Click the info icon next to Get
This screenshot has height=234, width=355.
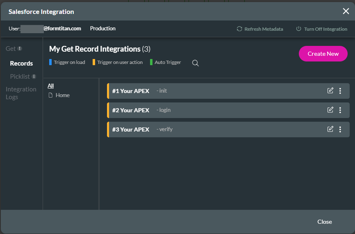point(20,48)
